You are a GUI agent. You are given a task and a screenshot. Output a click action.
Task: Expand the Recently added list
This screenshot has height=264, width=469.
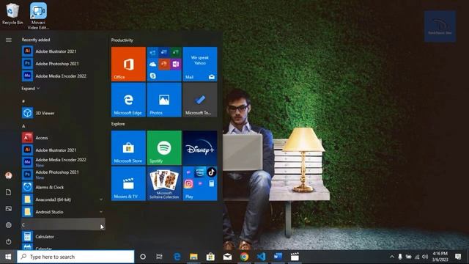[31, 88]
